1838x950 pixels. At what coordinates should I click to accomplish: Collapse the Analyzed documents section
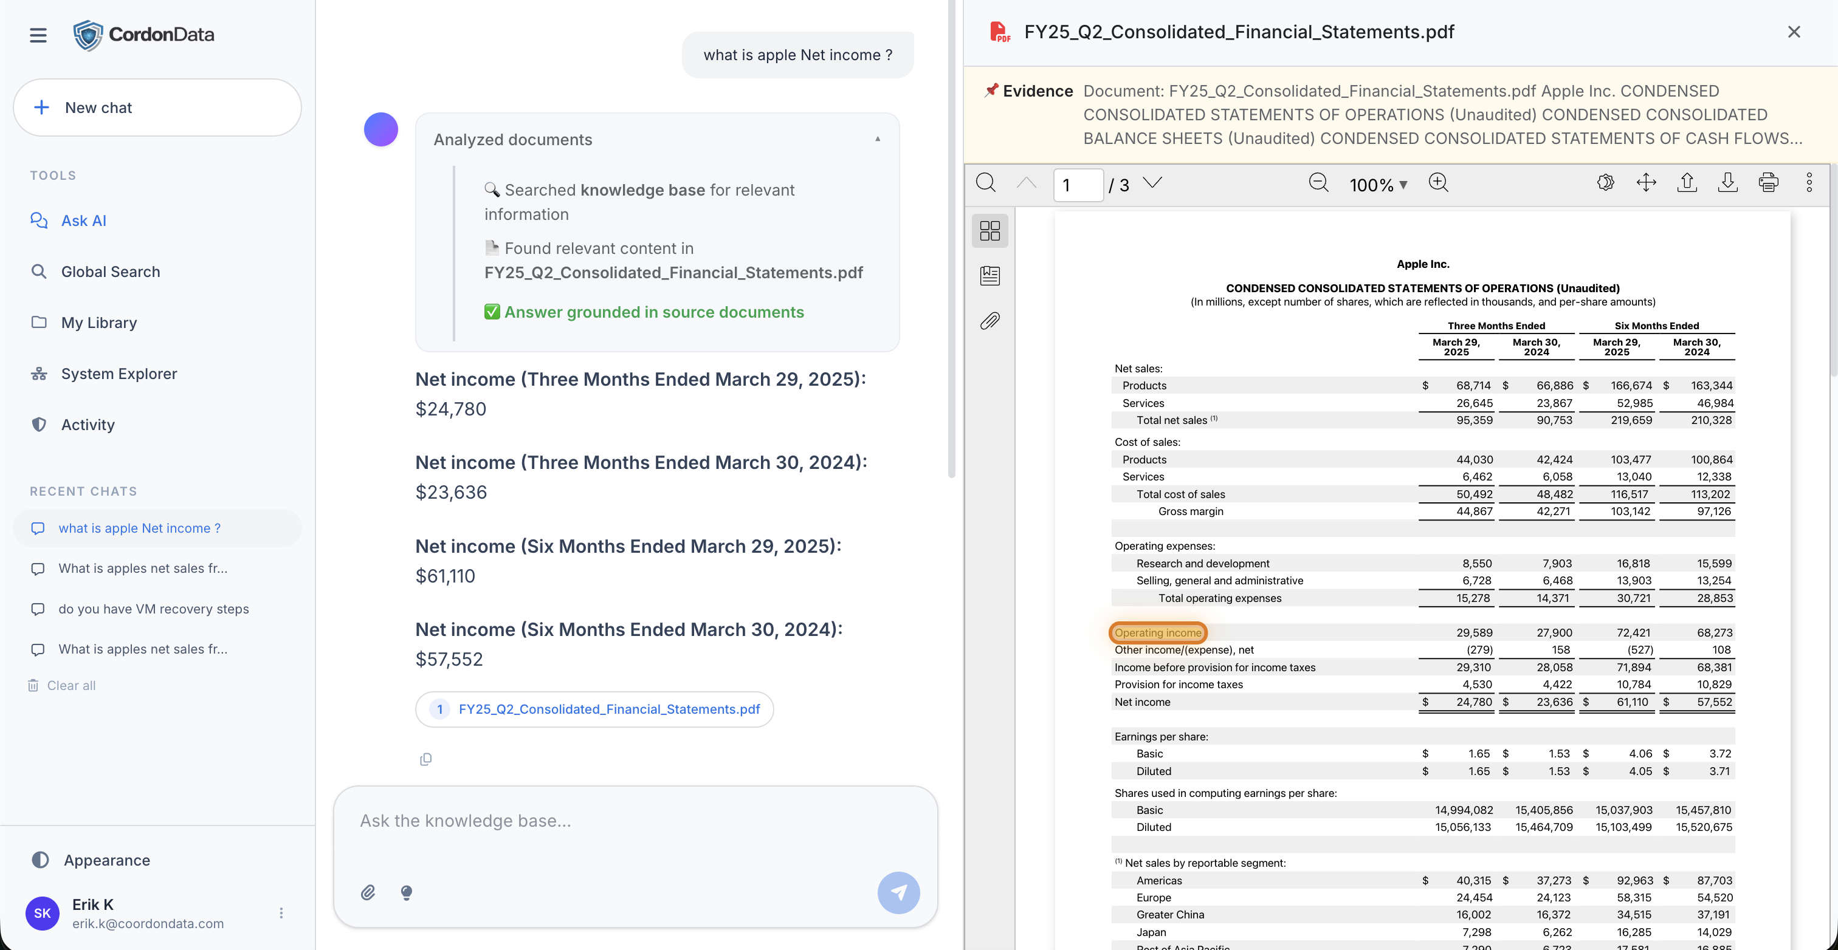878,139
